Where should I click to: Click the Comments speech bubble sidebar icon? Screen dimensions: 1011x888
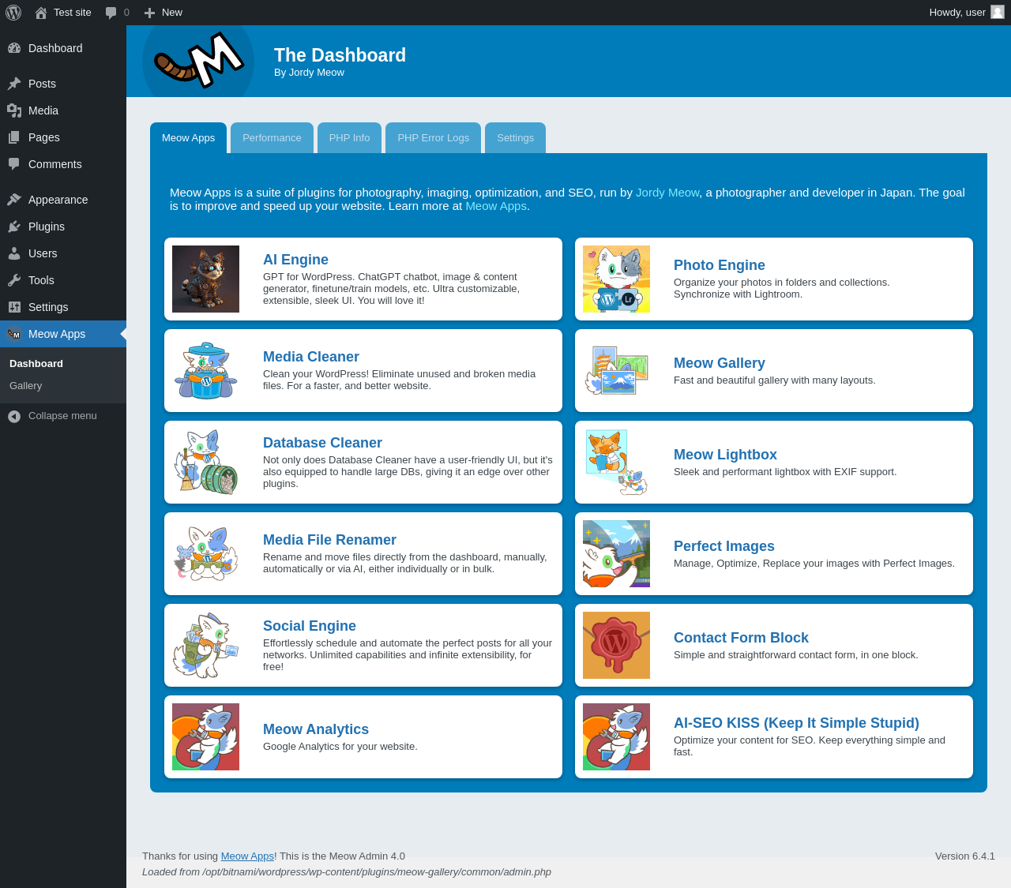point(14,164)
